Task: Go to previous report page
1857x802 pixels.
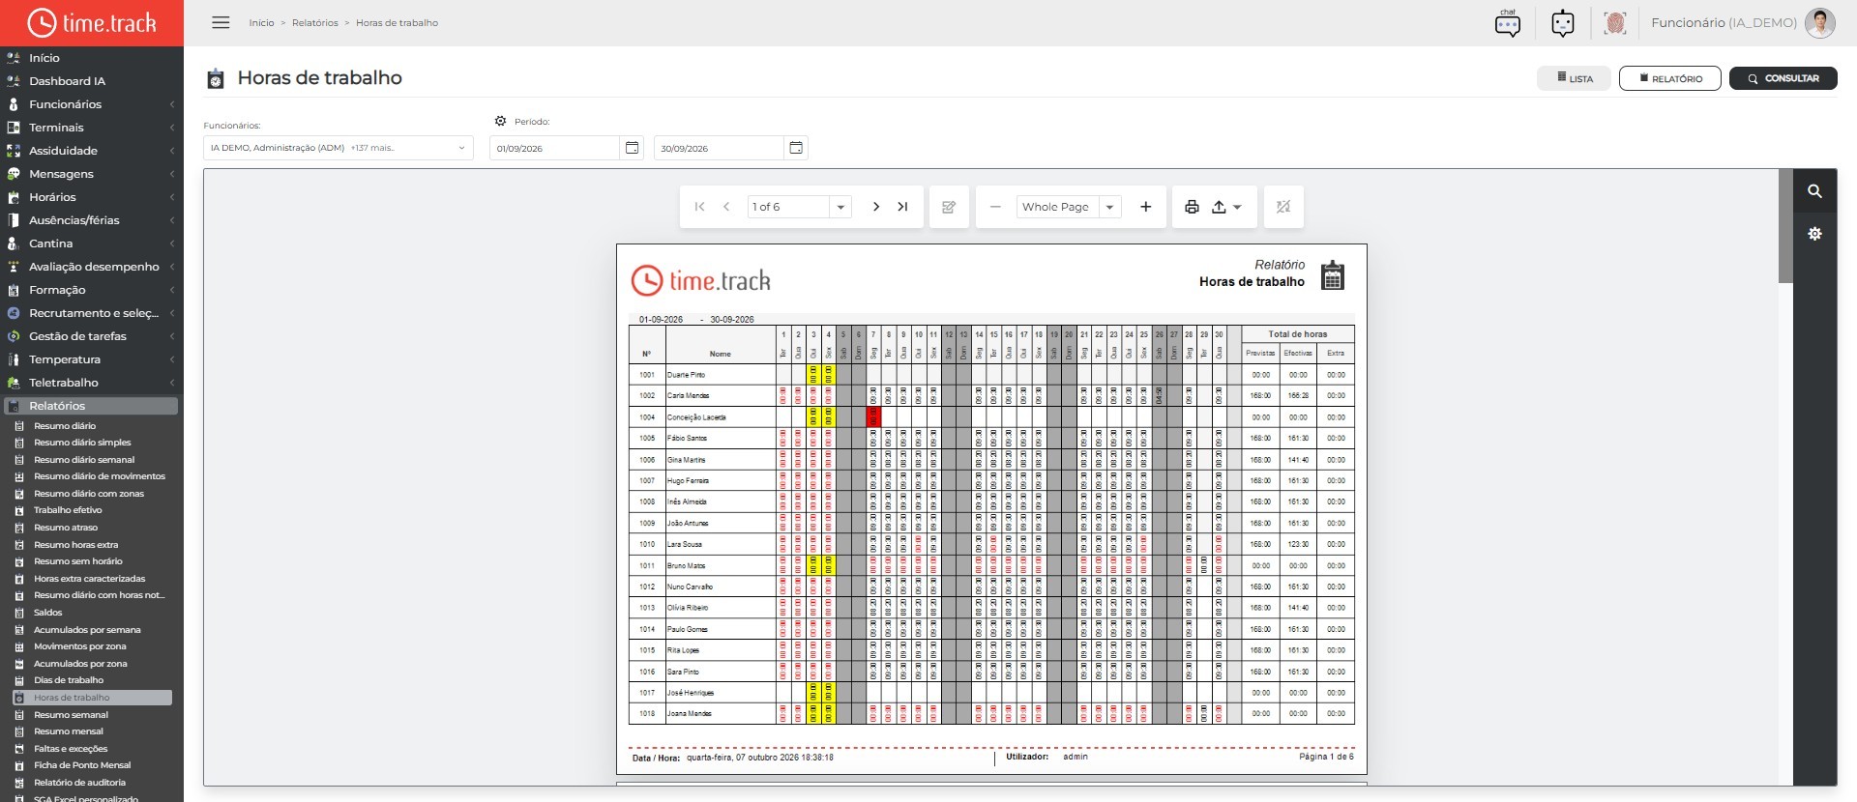Action: (x=726, y=207)
